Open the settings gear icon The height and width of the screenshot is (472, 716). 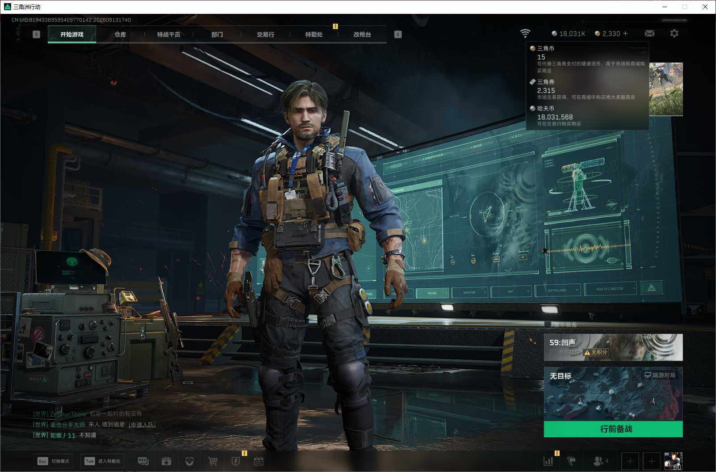tap(674, 34)
